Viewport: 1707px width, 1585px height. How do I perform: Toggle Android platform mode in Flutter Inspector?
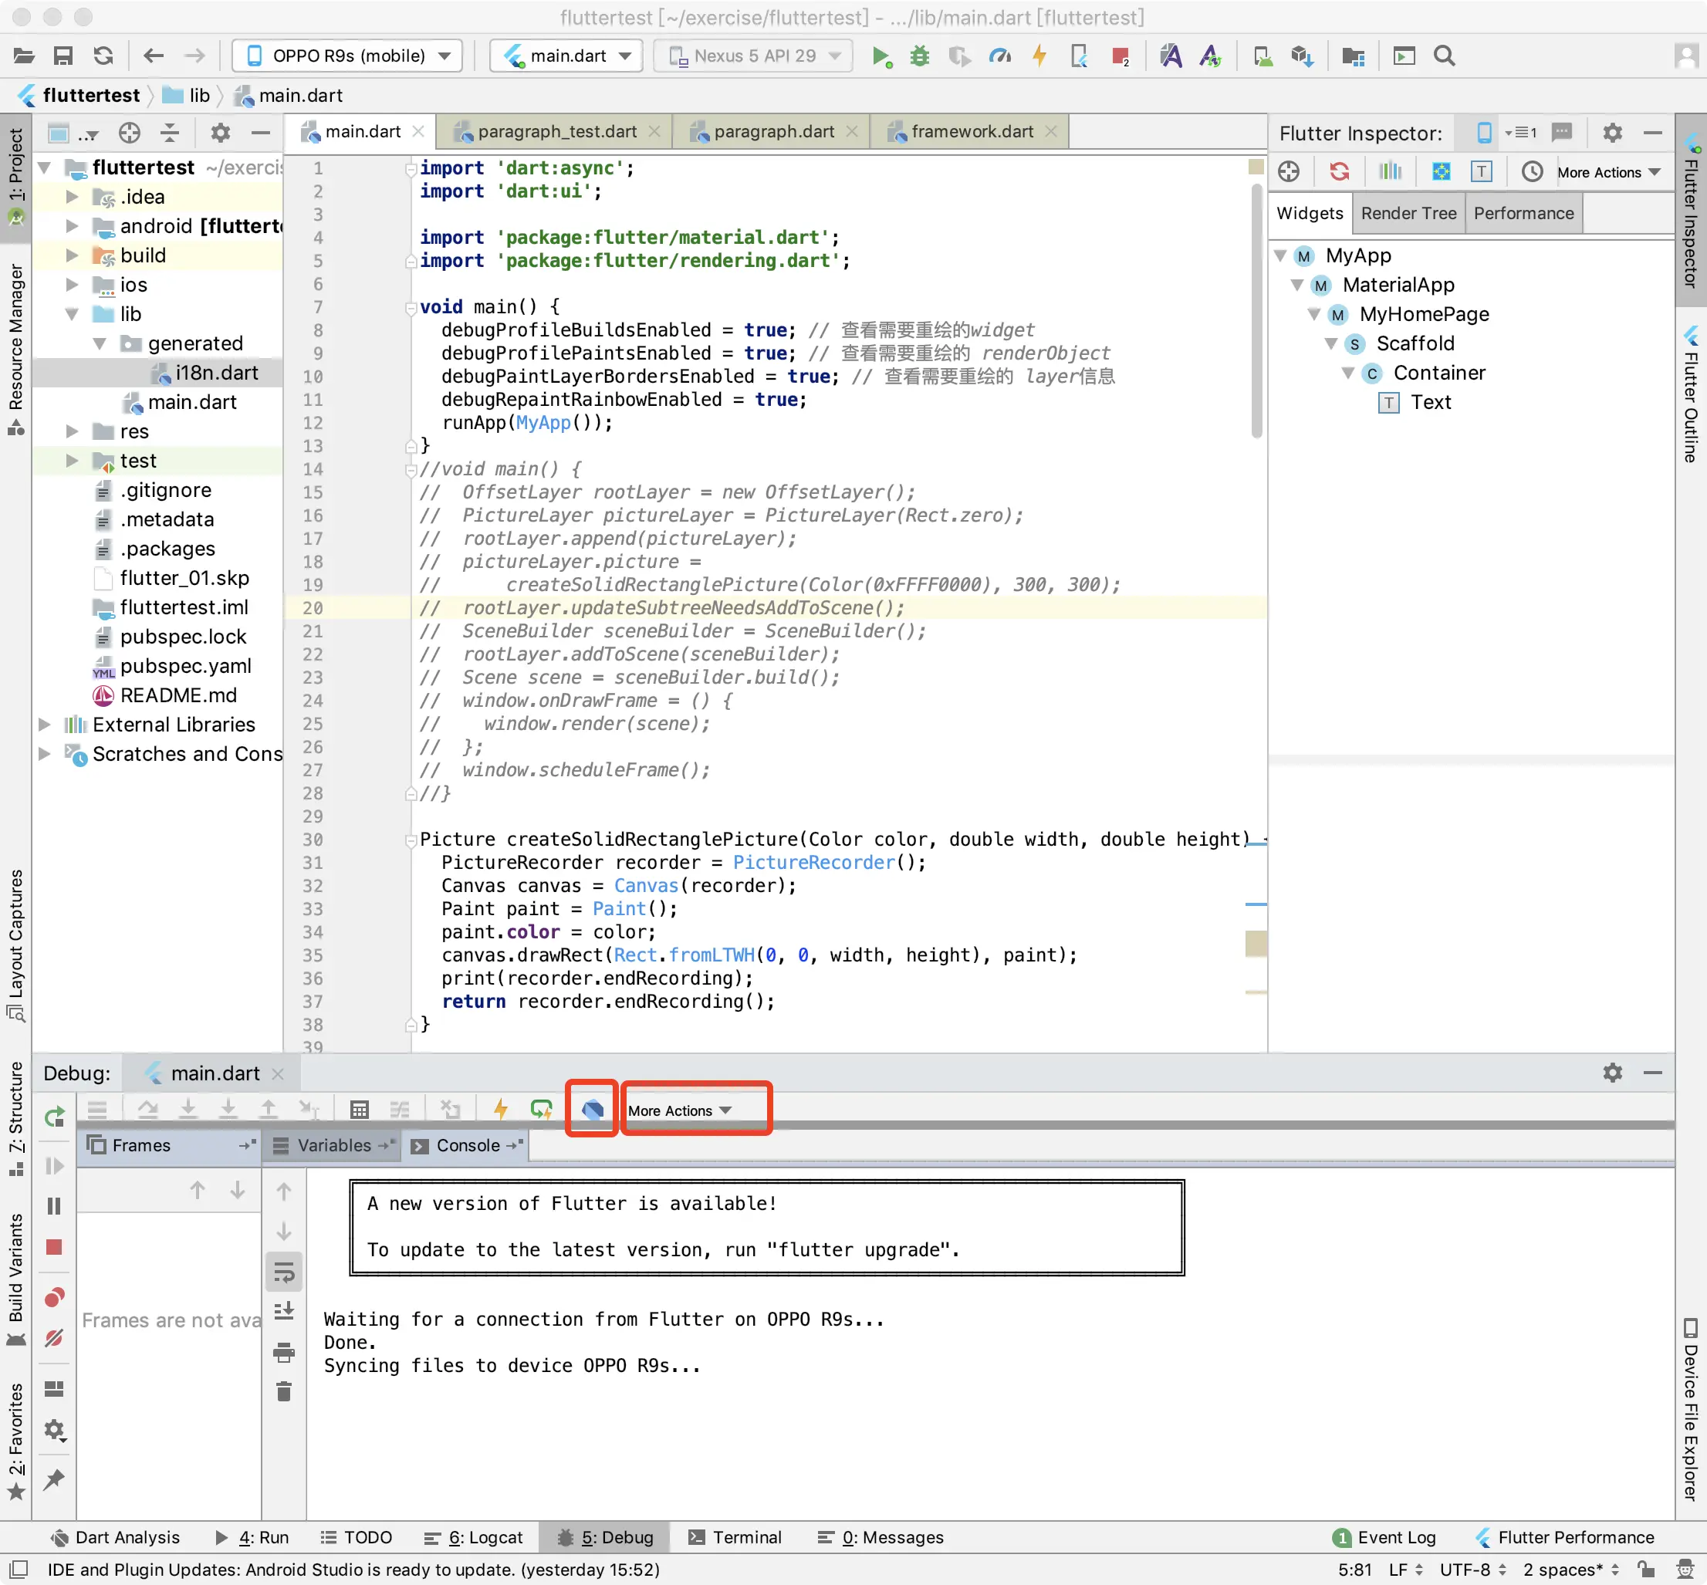(x=1484, y=133)
